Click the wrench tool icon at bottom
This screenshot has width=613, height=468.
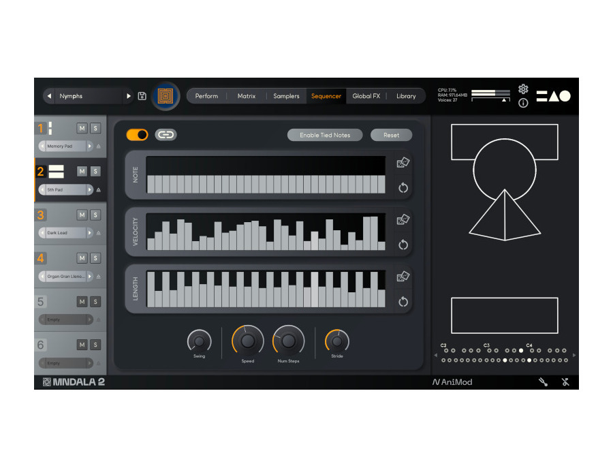(x=543, y=382)
